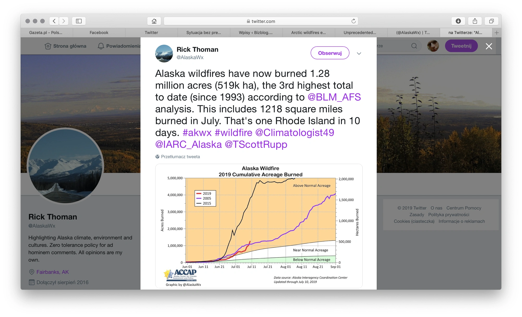The image size is (522, 317).
Task: Click the ACCAP logo in the chart
Action: click(180, 275)
